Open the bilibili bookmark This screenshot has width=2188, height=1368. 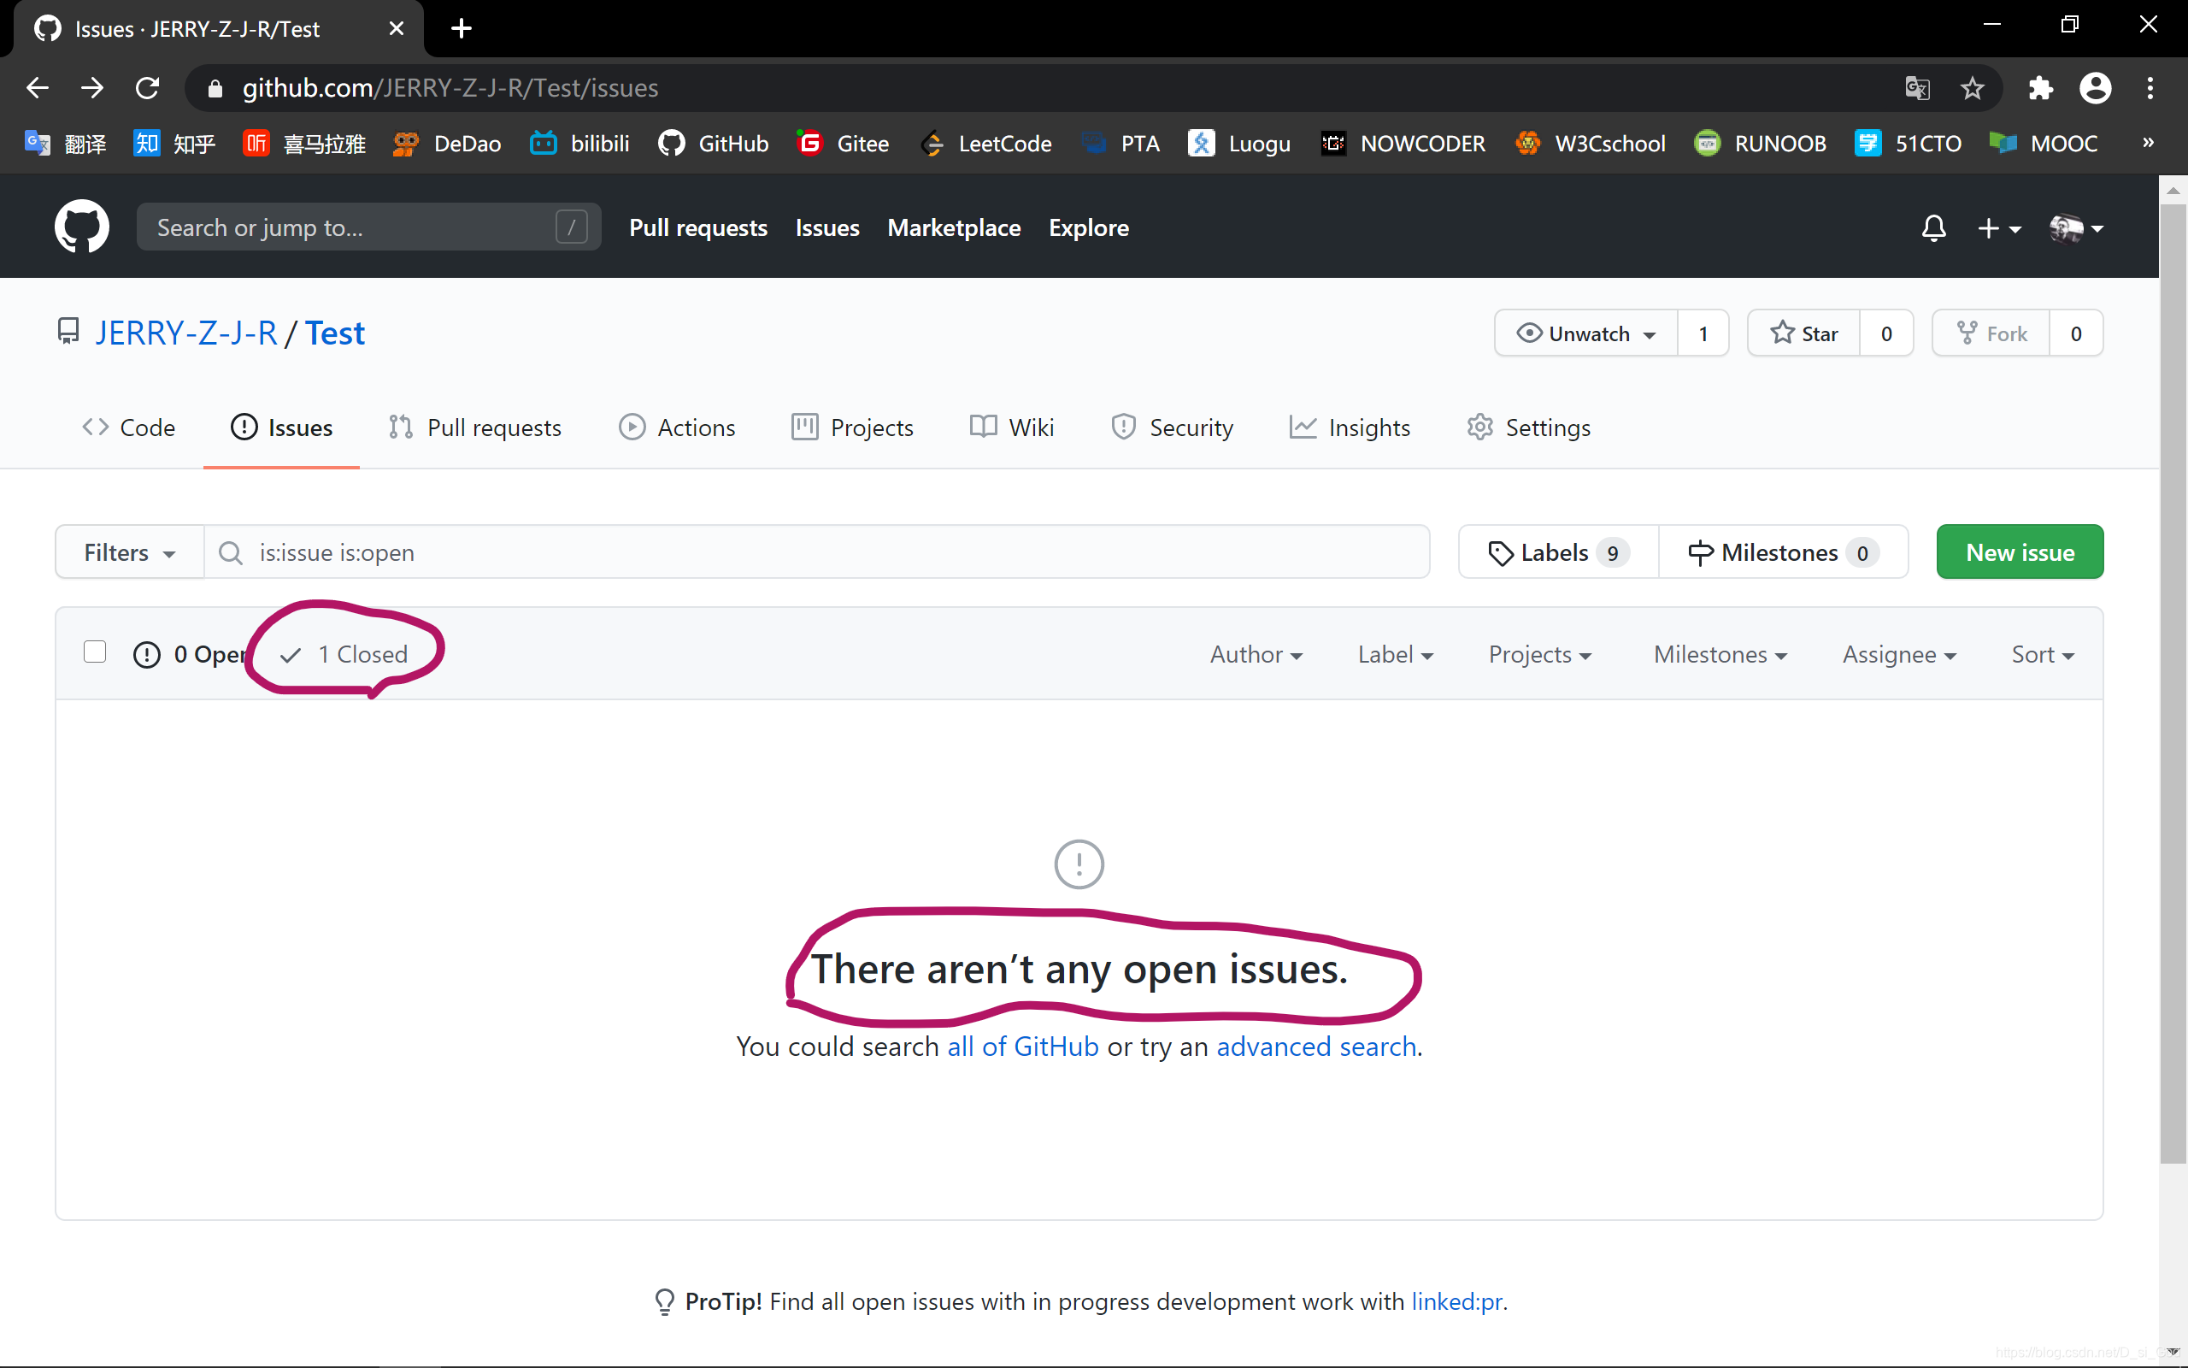click(x=579, y=143)
